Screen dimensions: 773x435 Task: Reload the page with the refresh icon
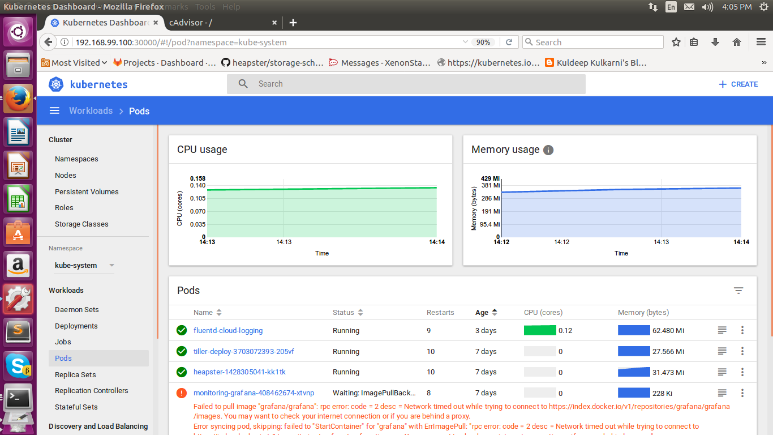509,42
